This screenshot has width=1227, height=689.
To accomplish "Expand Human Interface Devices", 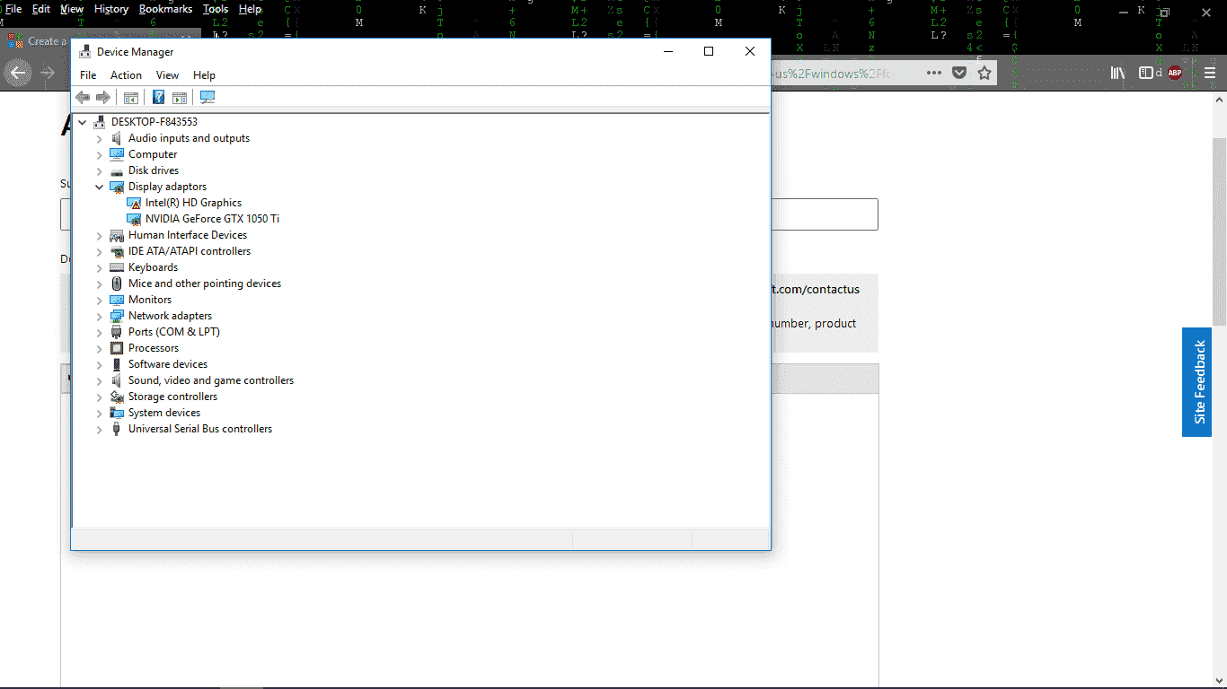I will click(100, 235).
